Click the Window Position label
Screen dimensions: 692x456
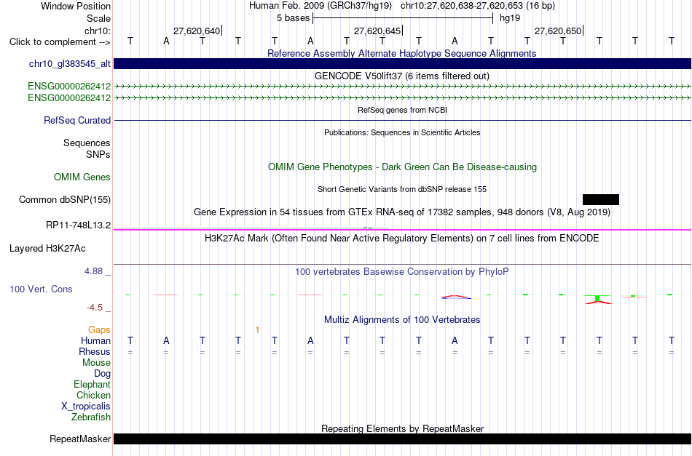pyautogui.click(x=76, y=6)
